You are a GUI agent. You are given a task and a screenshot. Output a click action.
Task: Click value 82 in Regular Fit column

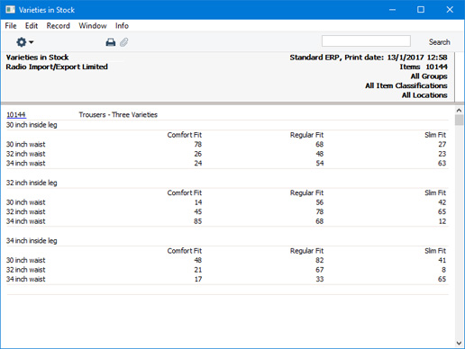tap(320, 260)
